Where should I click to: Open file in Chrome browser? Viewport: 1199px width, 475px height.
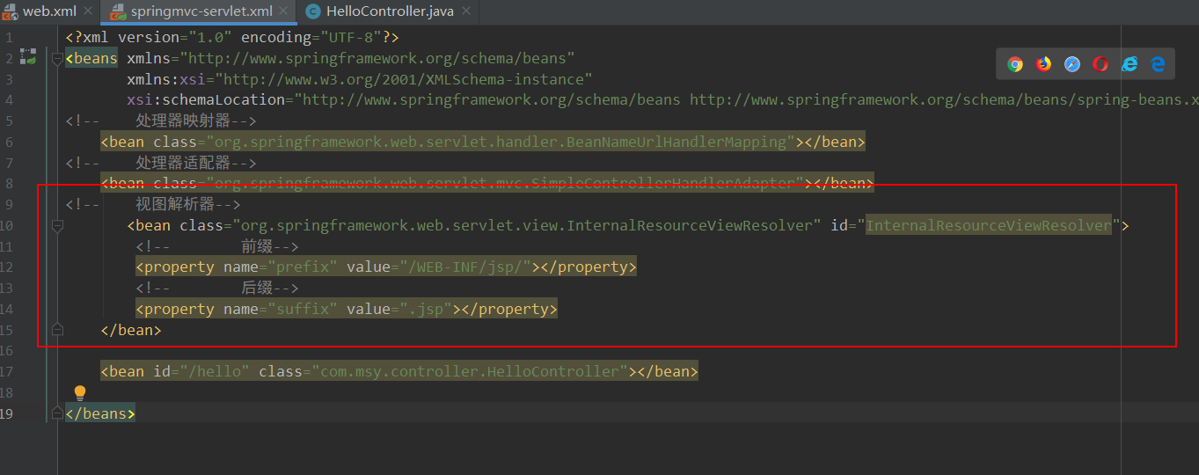coord(1015,64)
